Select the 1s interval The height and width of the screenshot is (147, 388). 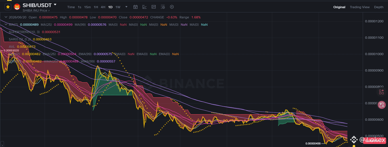tap(79, 7)
